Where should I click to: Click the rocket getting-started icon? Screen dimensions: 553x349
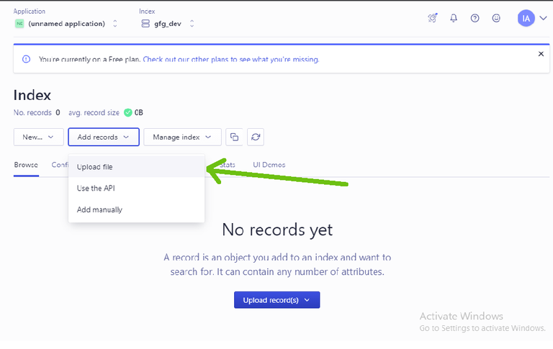pos(432,18)
